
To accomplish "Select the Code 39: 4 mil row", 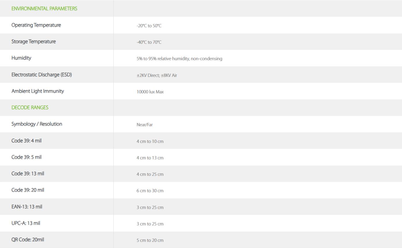I will point(27,141).
